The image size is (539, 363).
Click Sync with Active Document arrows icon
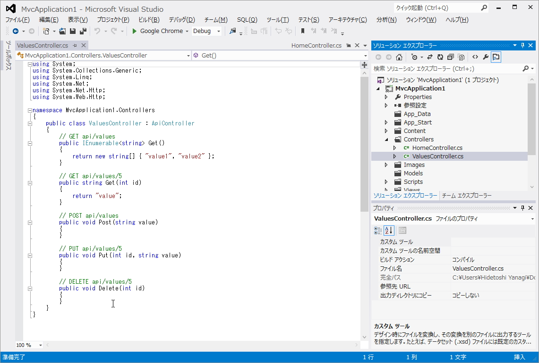430,57
